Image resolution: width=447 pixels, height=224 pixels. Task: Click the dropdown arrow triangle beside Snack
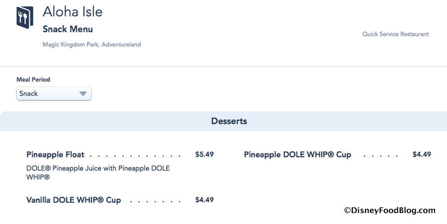[83, 93]
